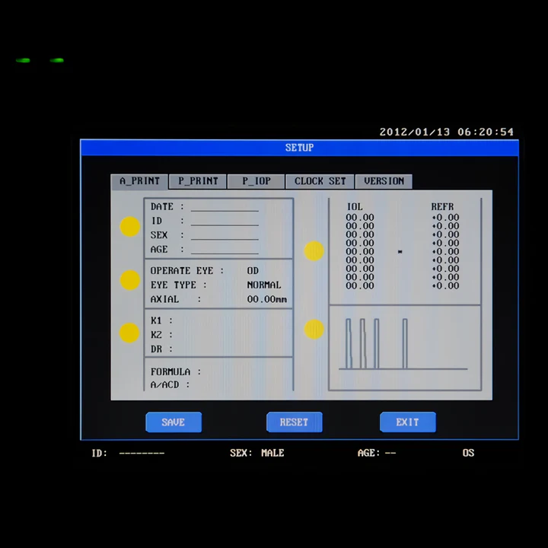Viewport: 548px width, 548px height.
Task: Open the P_PRINT tab
Action: click(x=198, y=181)
